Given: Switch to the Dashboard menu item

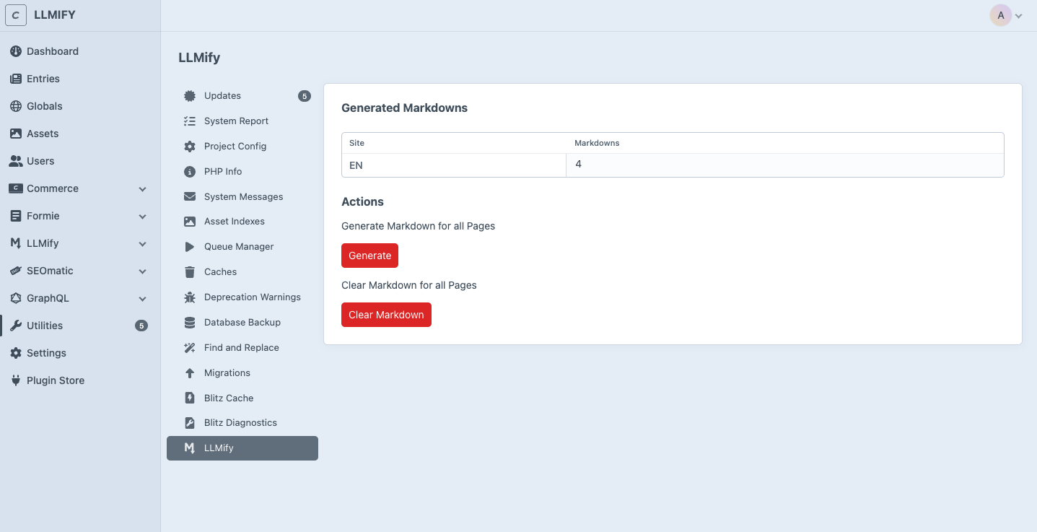Looking at the screenshot, I should pos(53,51).
